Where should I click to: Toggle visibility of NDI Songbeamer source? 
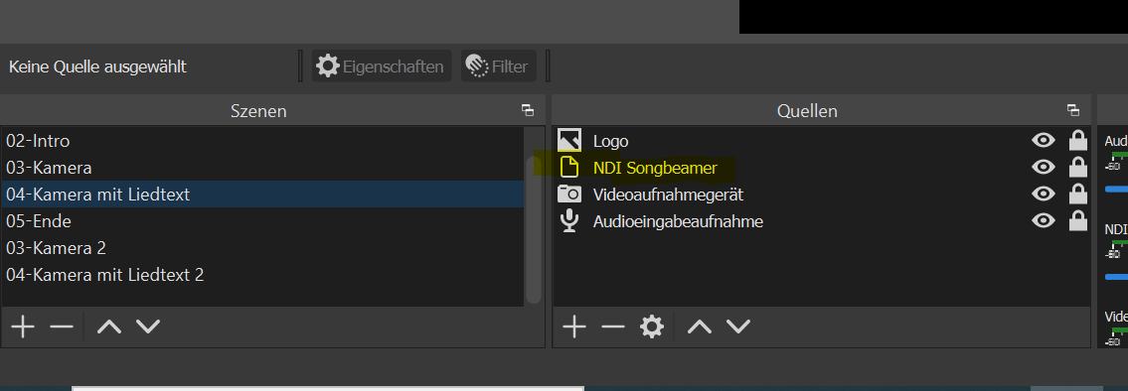click(1044, 168)
